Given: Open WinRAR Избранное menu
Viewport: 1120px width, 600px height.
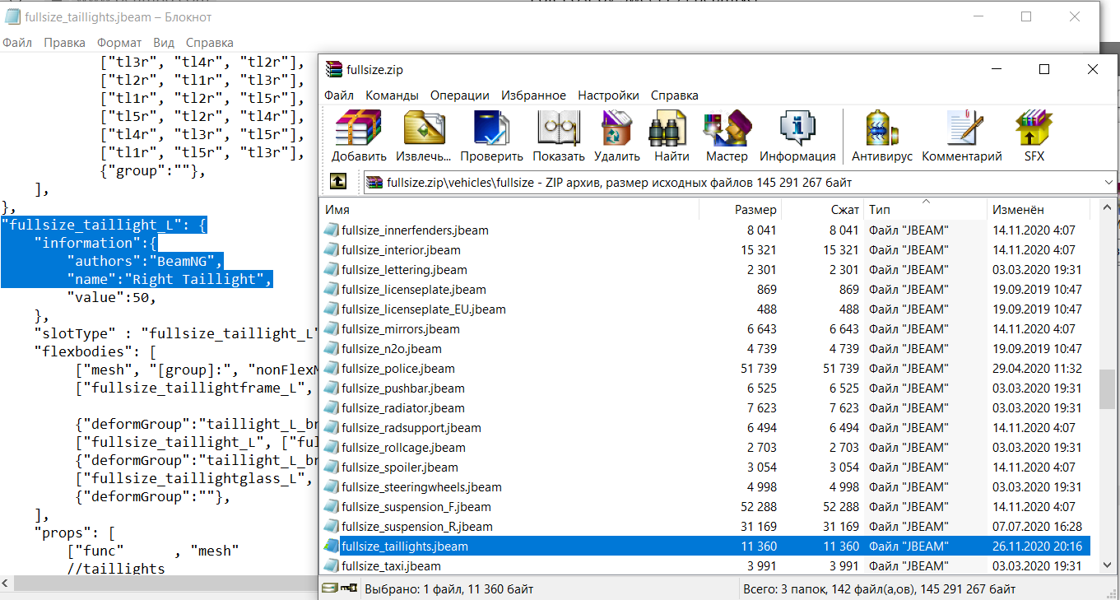Looking at the screenshot, I should point(533,95).
